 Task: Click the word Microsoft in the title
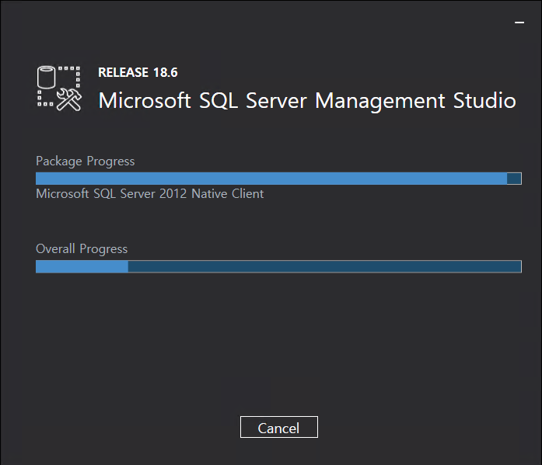145,100
